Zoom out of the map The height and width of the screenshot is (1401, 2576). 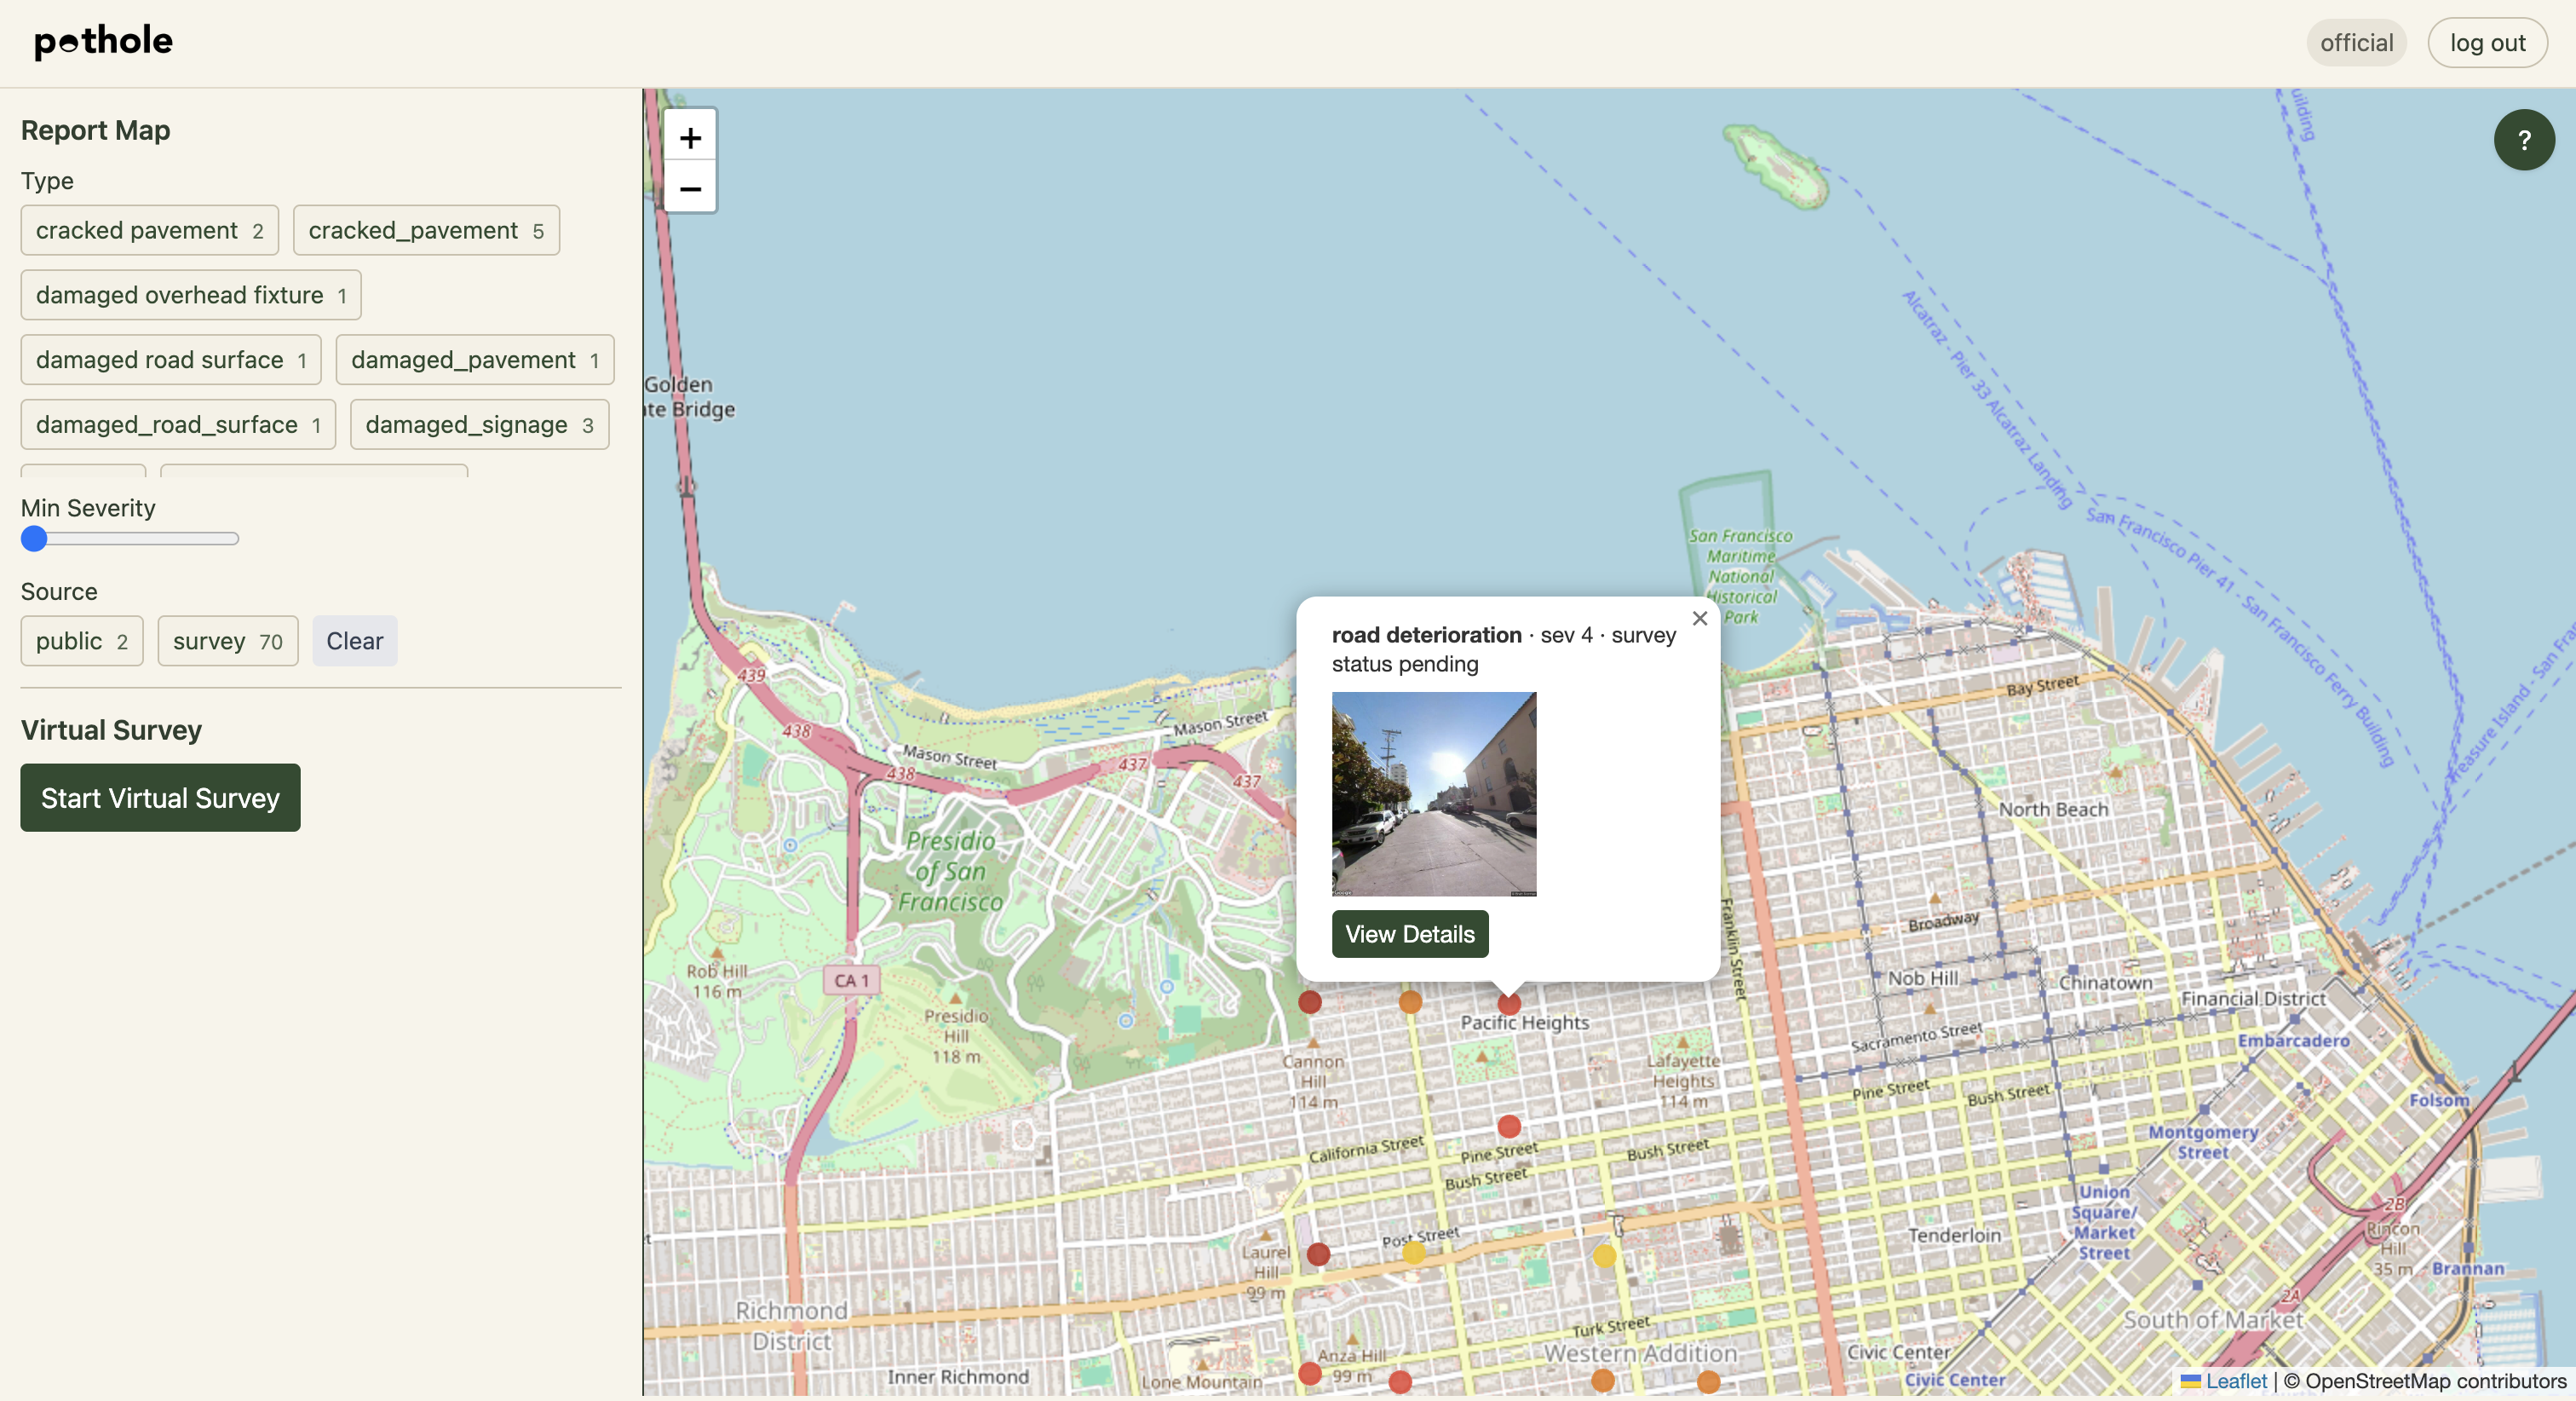point(690,188)
